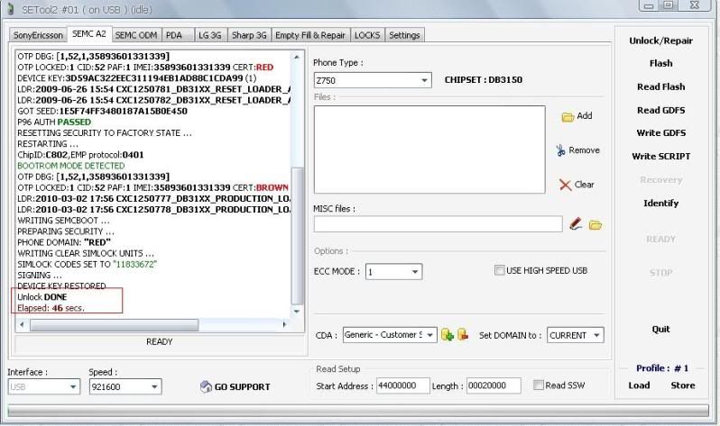Open the ECC MODE dropdown

click(x=415, y=272)
